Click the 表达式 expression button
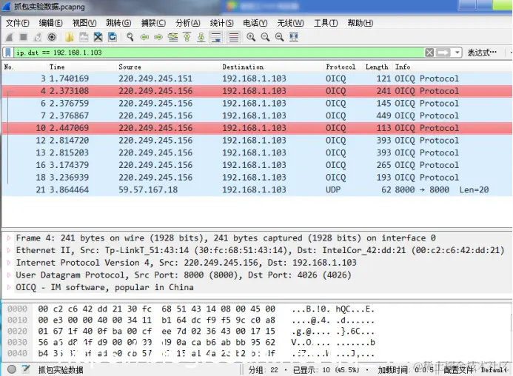Image resolution: width=513 pixels, height=376 pixels. click(482, 53)
